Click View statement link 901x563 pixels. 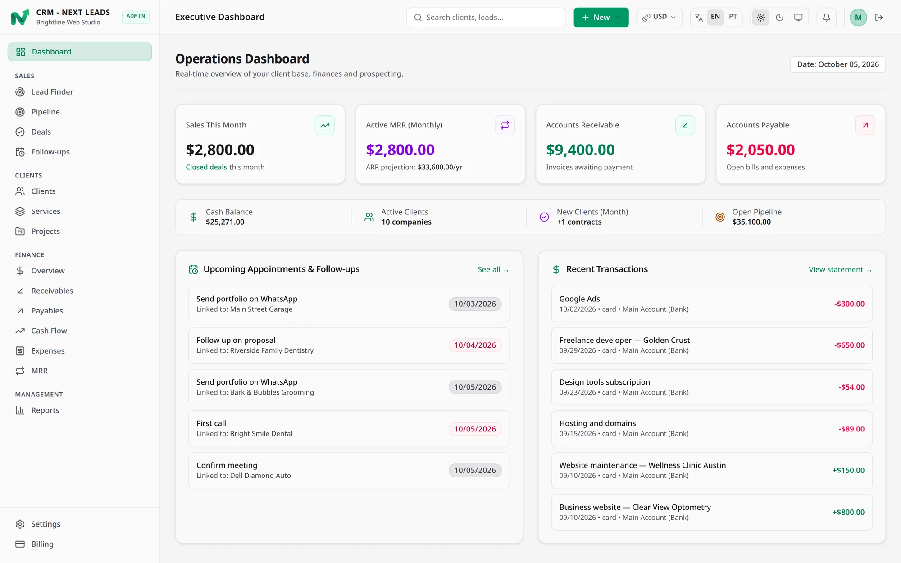[840, 269]
